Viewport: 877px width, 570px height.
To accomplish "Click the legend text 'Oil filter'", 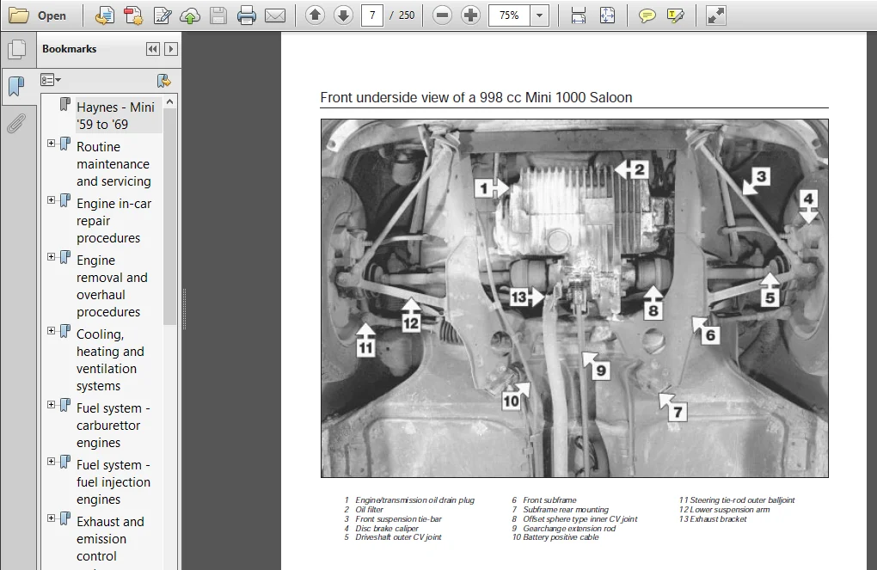I will point(369,510).
